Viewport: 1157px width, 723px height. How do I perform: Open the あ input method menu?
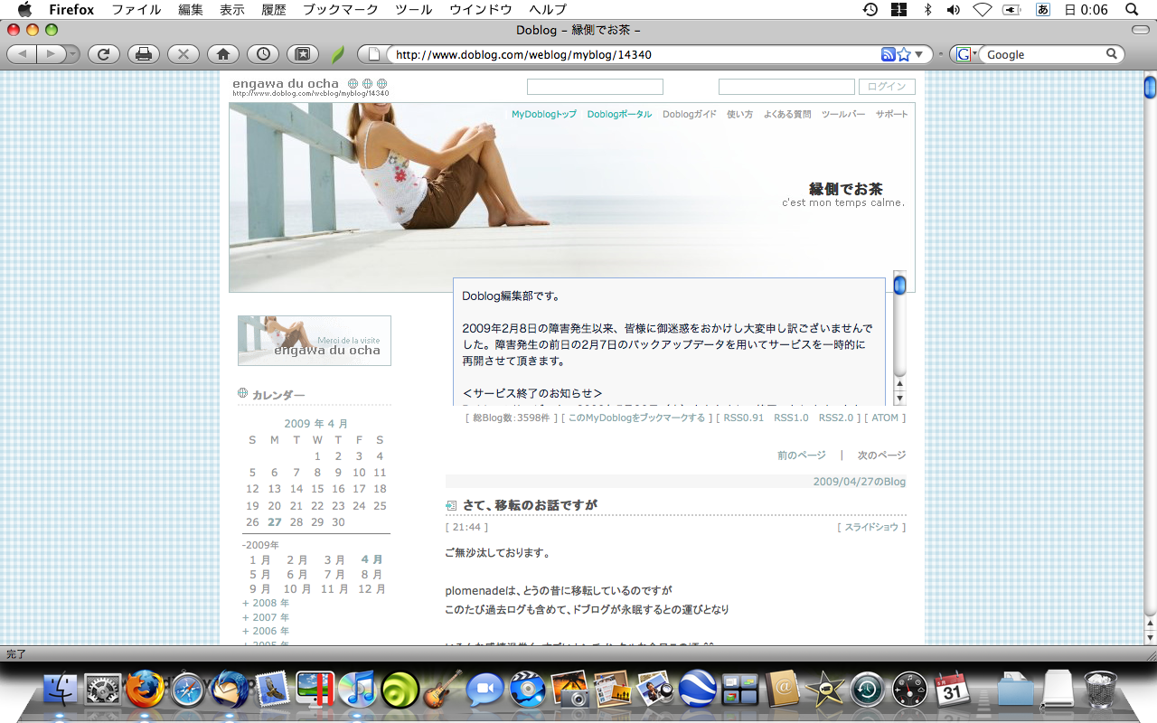[1042, 10]
